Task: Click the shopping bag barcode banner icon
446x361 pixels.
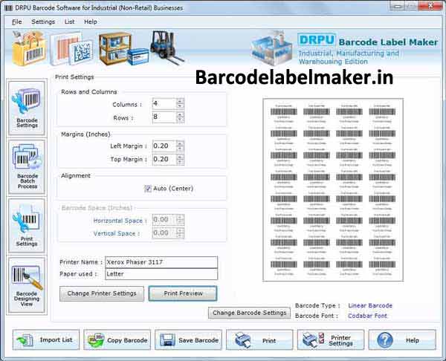Action: coord(29,48)
